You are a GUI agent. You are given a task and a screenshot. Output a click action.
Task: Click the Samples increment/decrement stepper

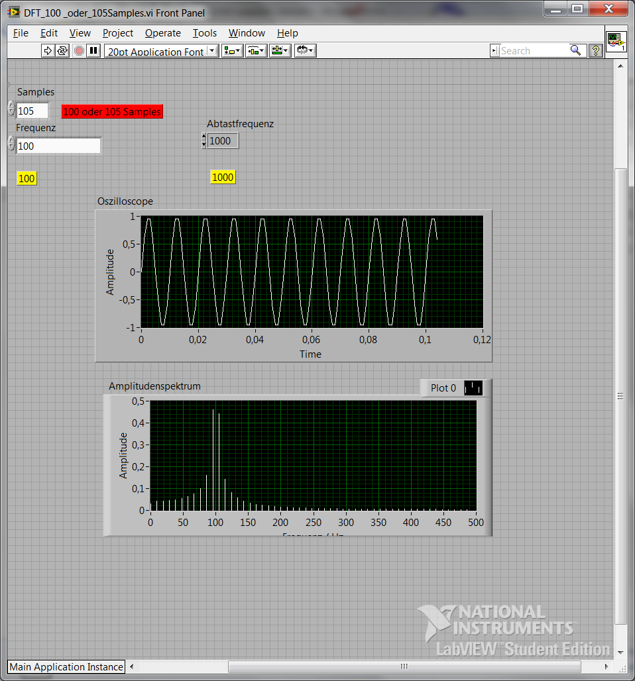[x=11, y=109]
